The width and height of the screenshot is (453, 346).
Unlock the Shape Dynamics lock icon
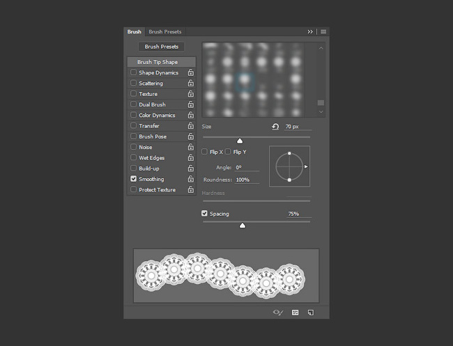pos(191,72)
